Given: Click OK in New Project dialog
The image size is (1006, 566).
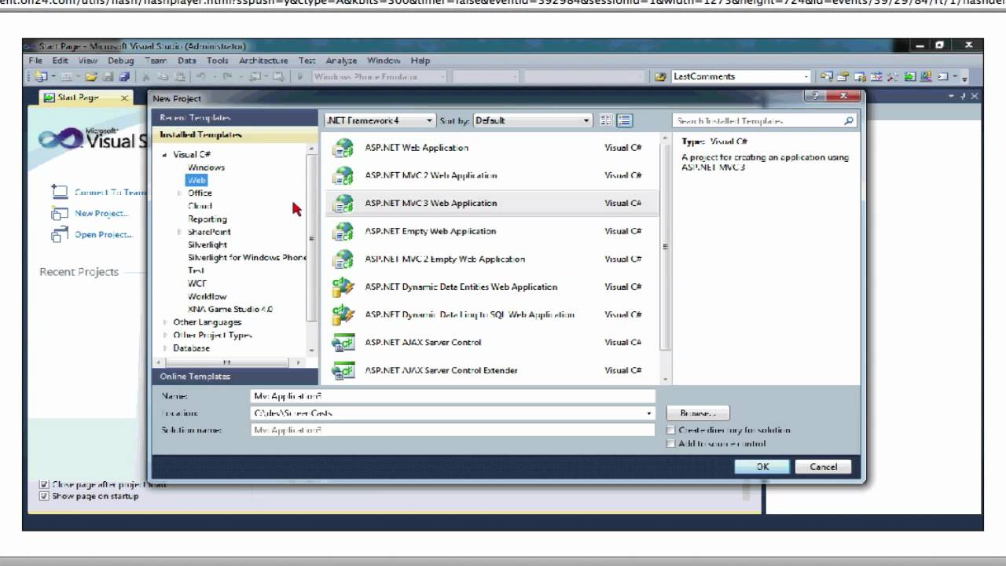Looking at the screenshot, I should pyautogui.click(x=762, y=467).
